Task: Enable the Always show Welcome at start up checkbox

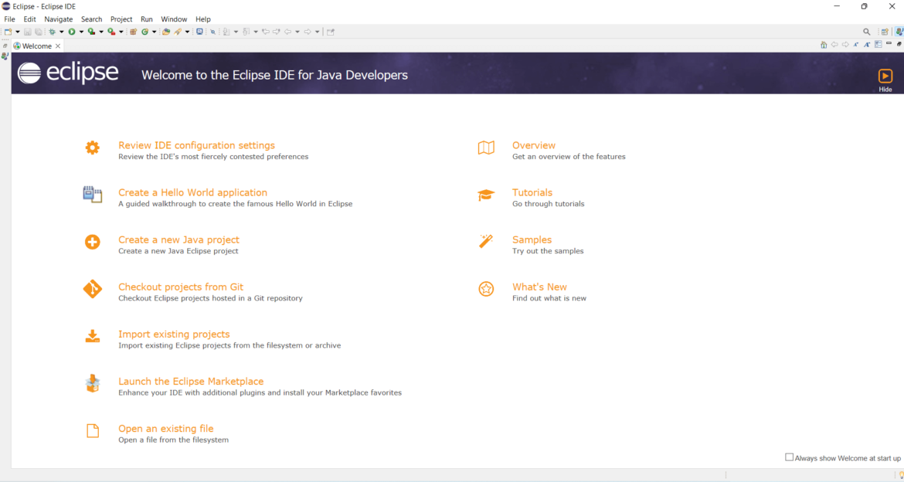Action: tap(789, 457)
